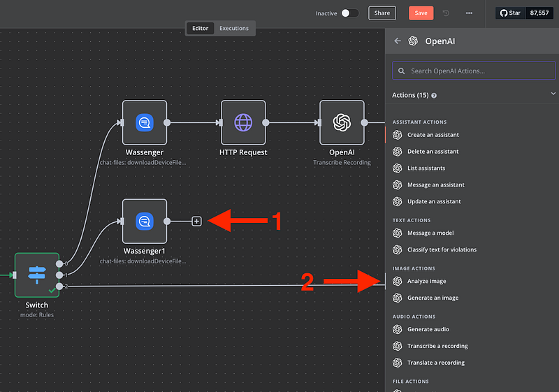Switch to the Executions tab
This screenshot has width=559, height=392.
point(234,29)
